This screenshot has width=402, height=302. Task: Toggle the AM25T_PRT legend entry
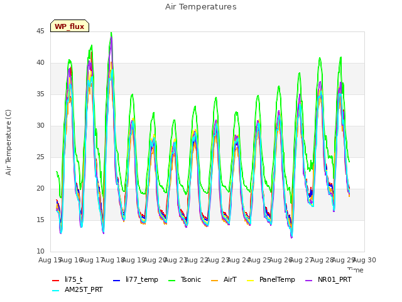77,290
